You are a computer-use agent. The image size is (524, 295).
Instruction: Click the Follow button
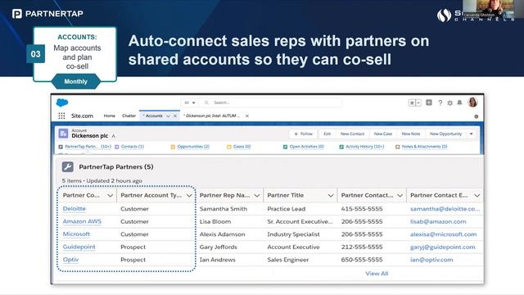coord(303,134)
